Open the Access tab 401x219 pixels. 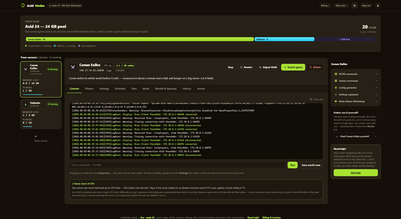[201, 89]
